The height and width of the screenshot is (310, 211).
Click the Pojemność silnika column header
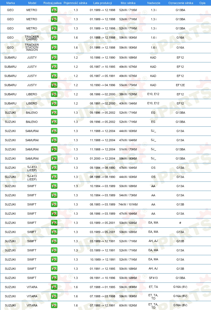click(x=75, y=3)
